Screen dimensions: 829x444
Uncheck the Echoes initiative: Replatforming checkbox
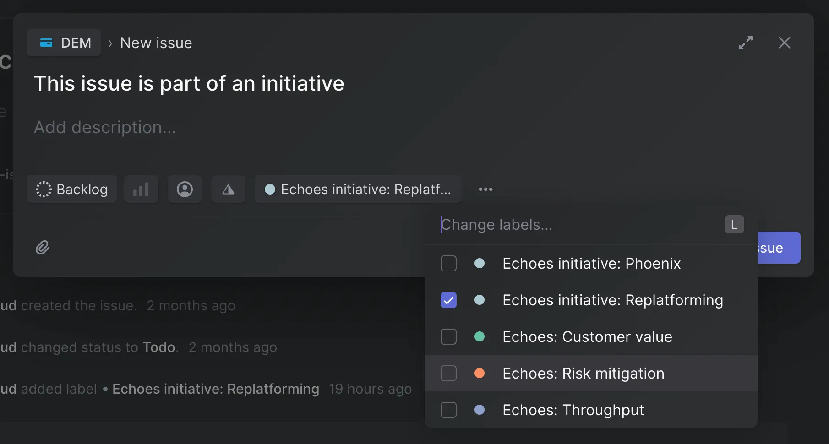[448, 300]
